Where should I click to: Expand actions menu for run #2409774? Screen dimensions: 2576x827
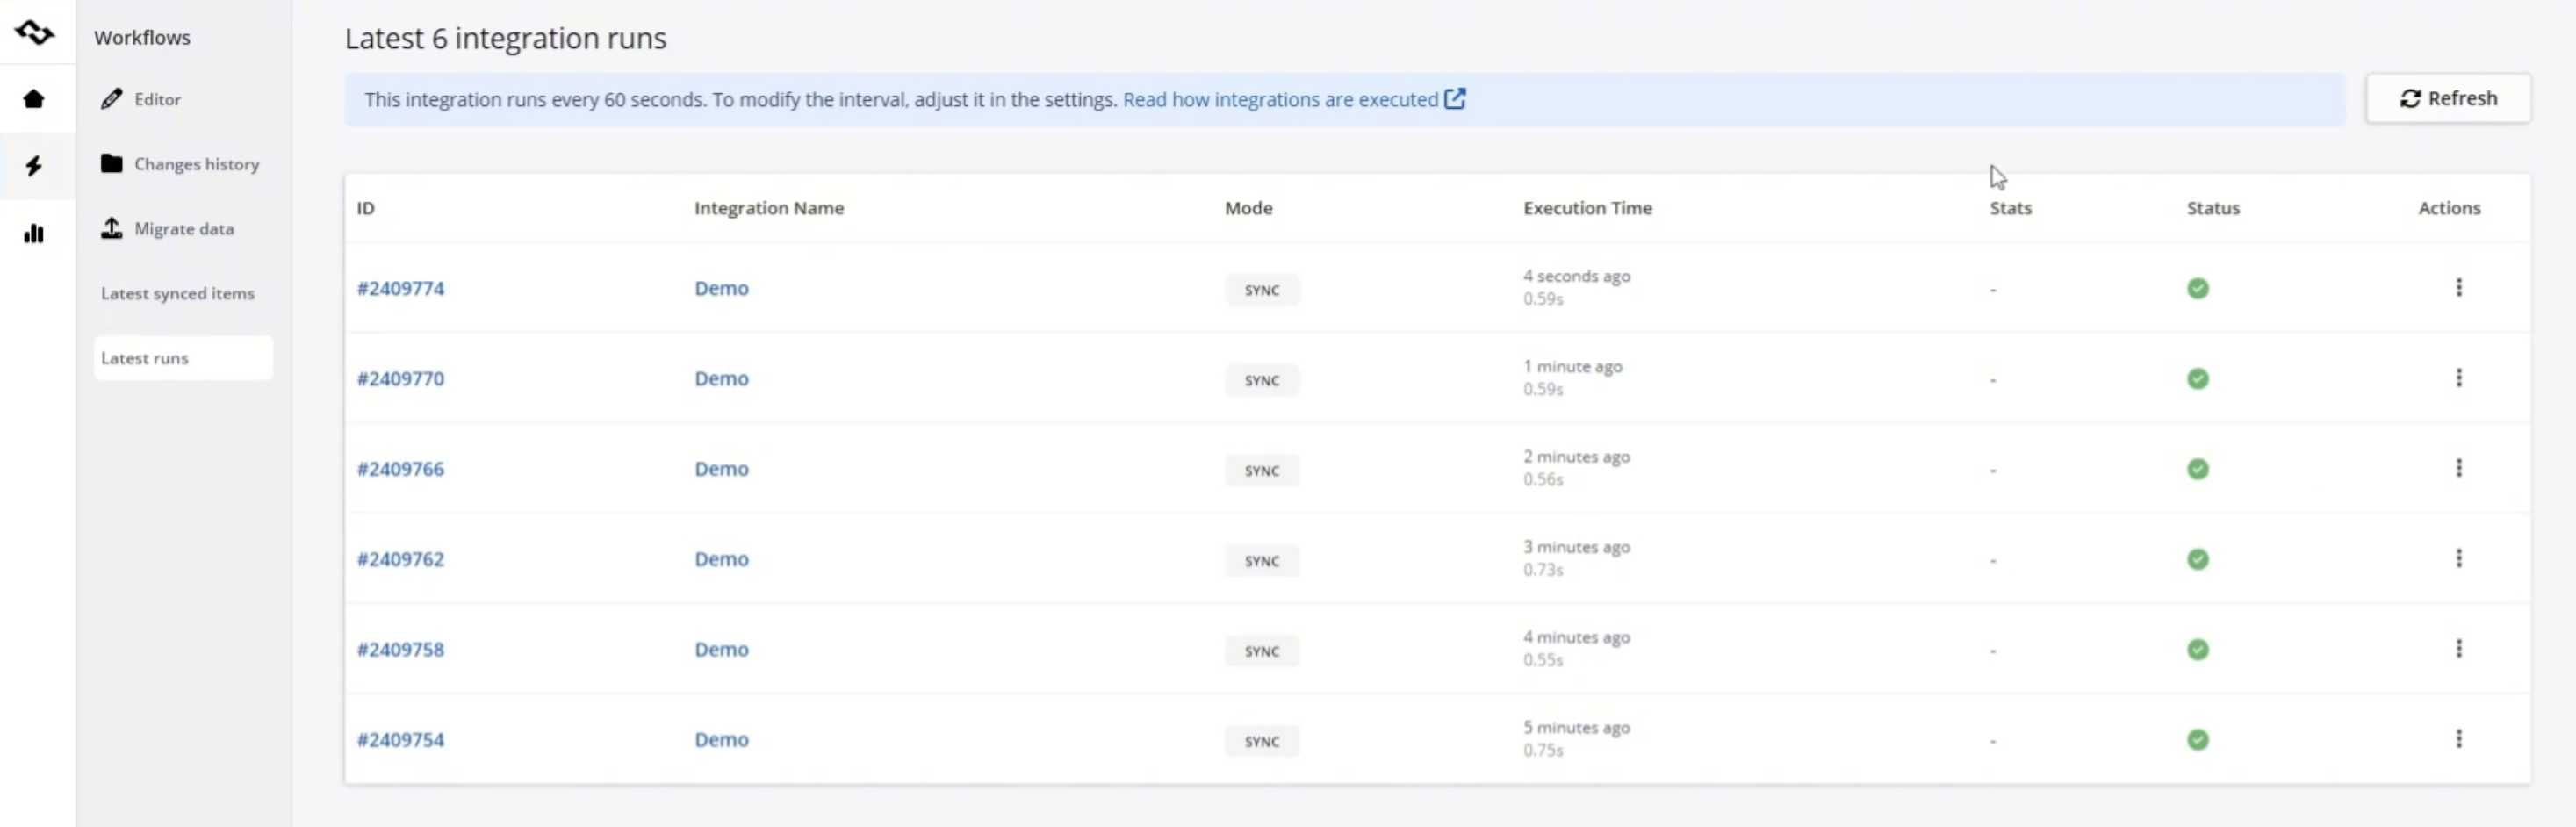pyautogui.click(x=2458, y=288)
